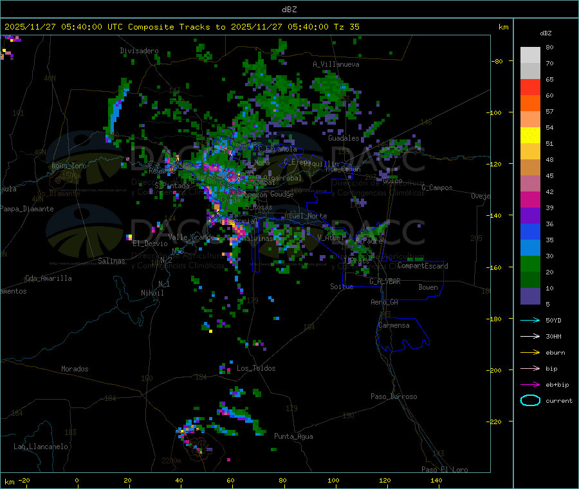Select the 'Guadales' place label
The width and height of the screenshot is (579, 489).
coord(344,138)
